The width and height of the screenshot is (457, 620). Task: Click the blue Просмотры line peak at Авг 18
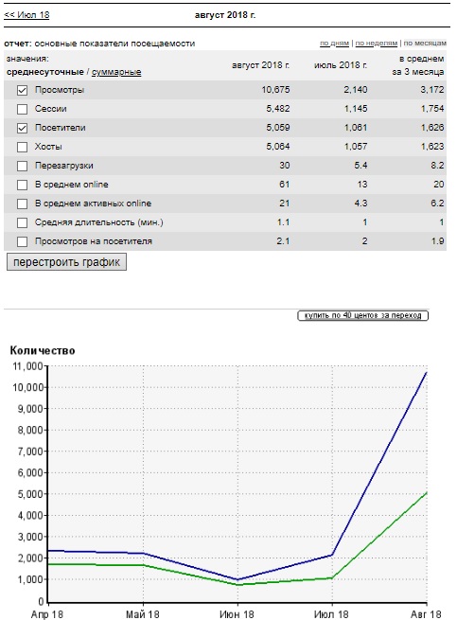(x=427, y=373)
